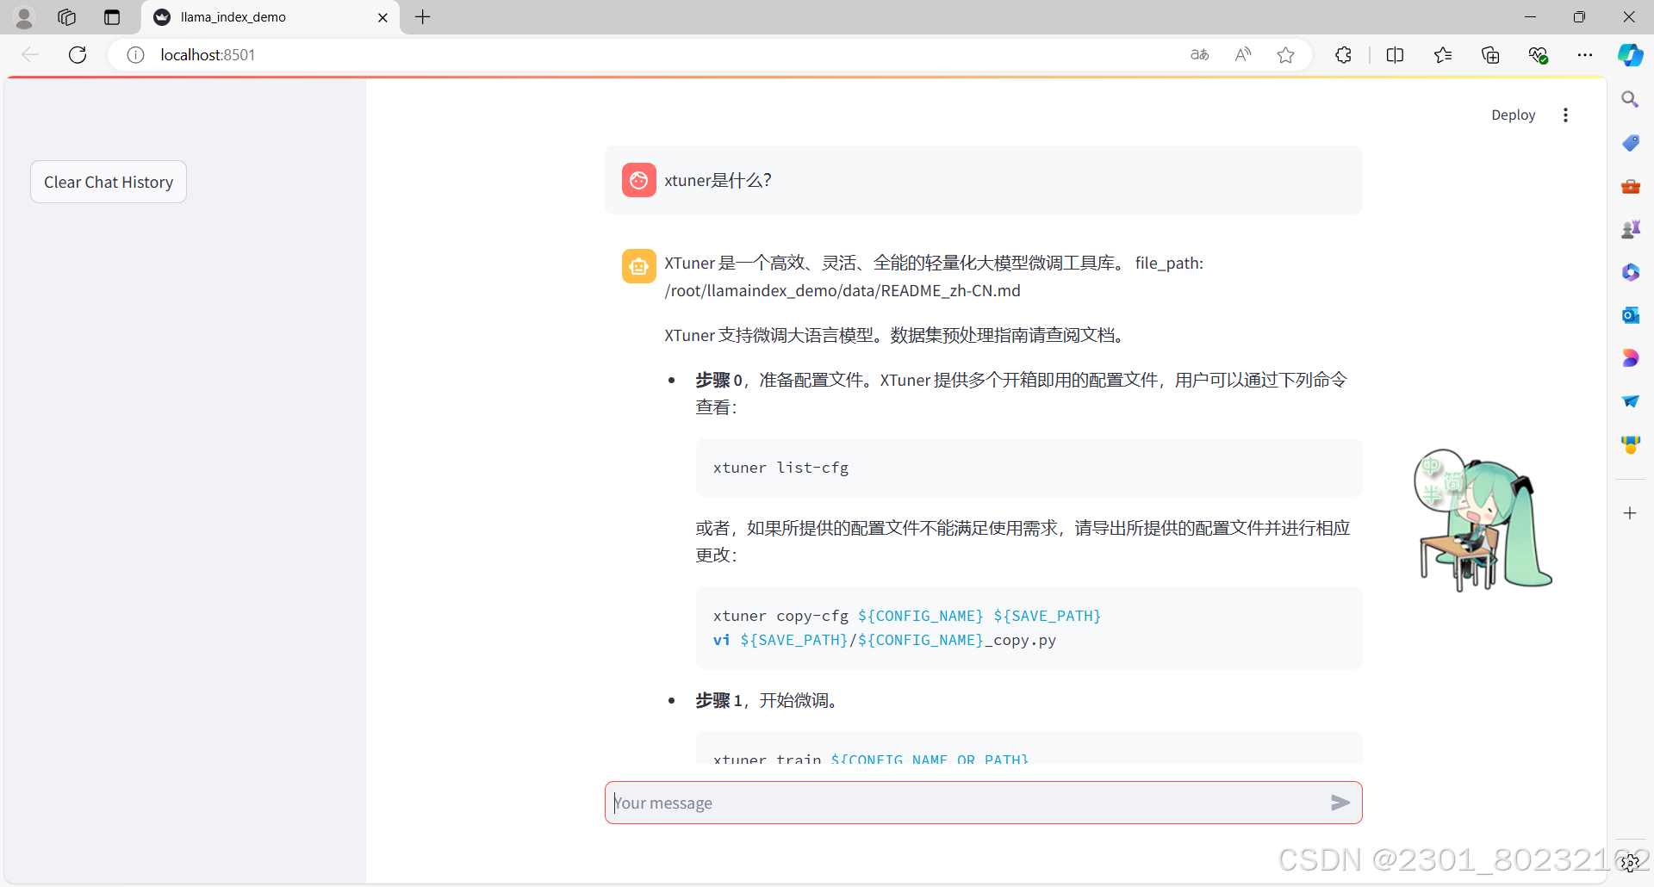Open the browser Extensions puzzle icon
The height and width of the screenshot is (887, 1654).
tap(1343, 55)
